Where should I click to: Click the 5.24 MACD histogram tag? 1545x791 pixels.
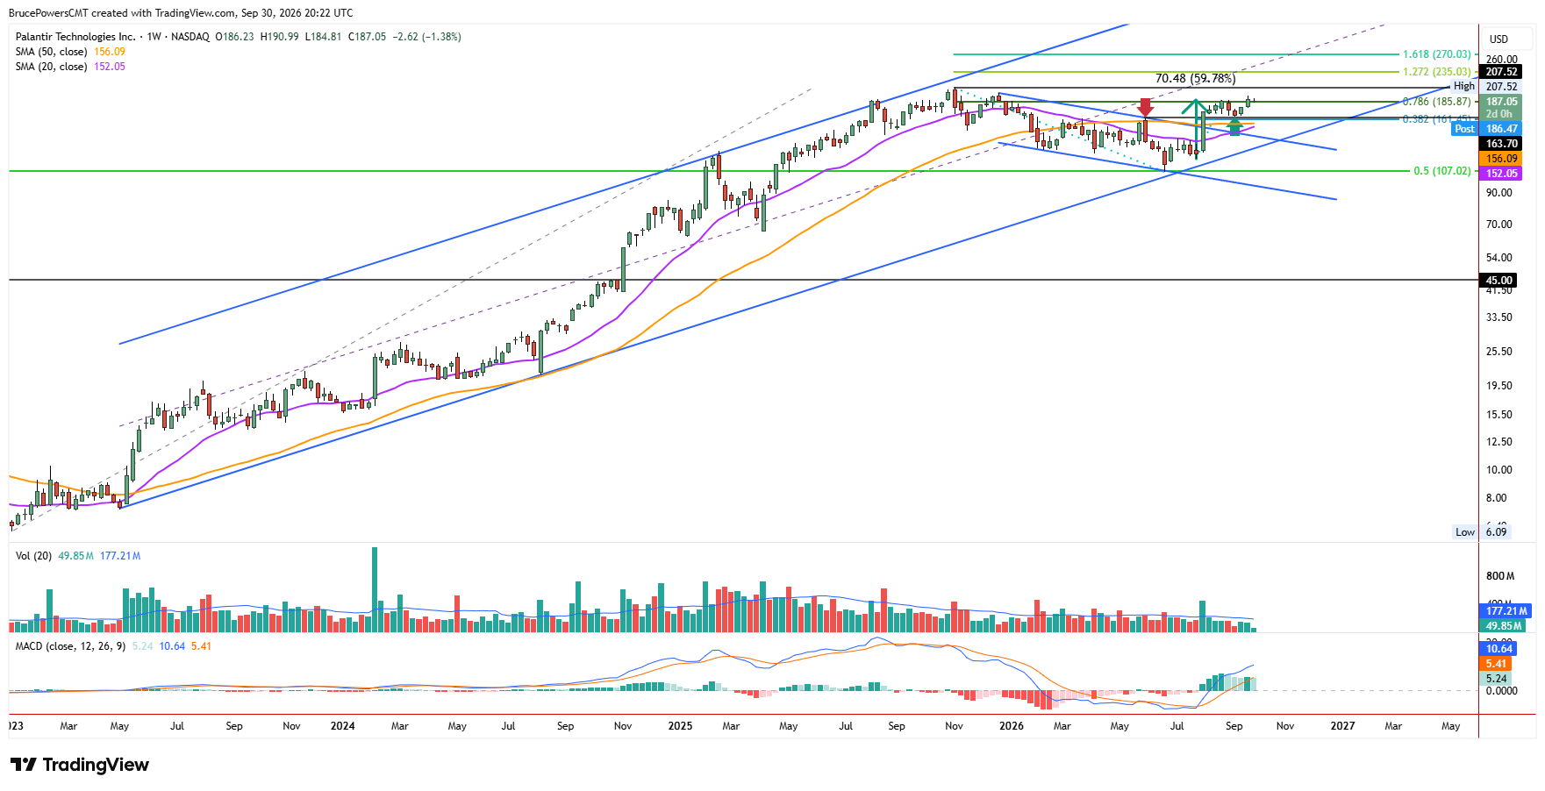pyautogui.click(x=1495, y=679)
